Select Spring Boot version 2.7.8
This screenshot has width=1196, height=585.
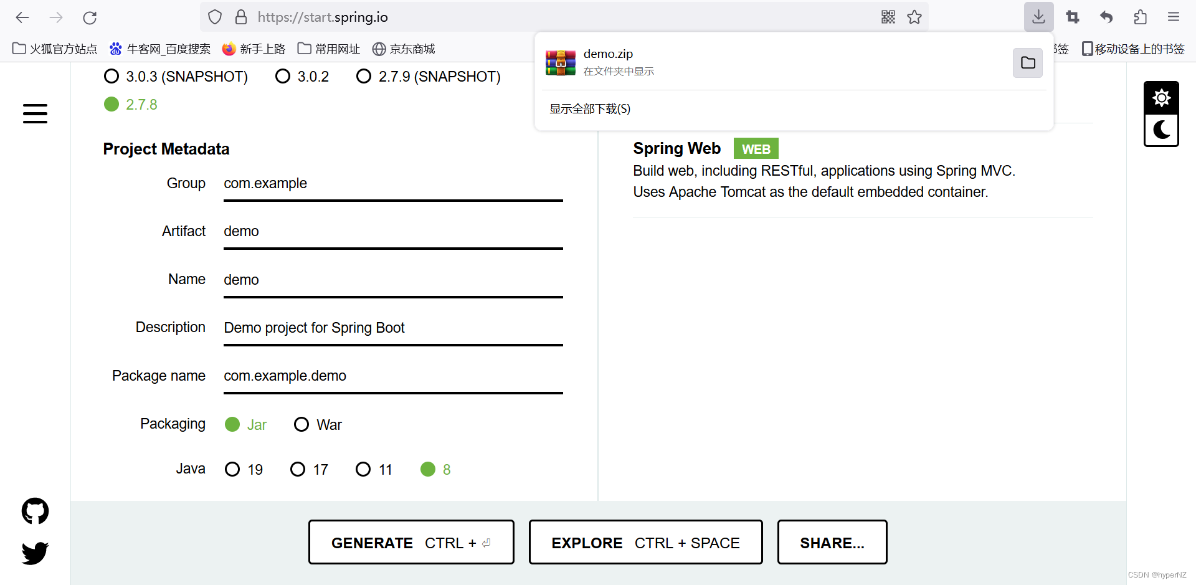coord(130,105)
